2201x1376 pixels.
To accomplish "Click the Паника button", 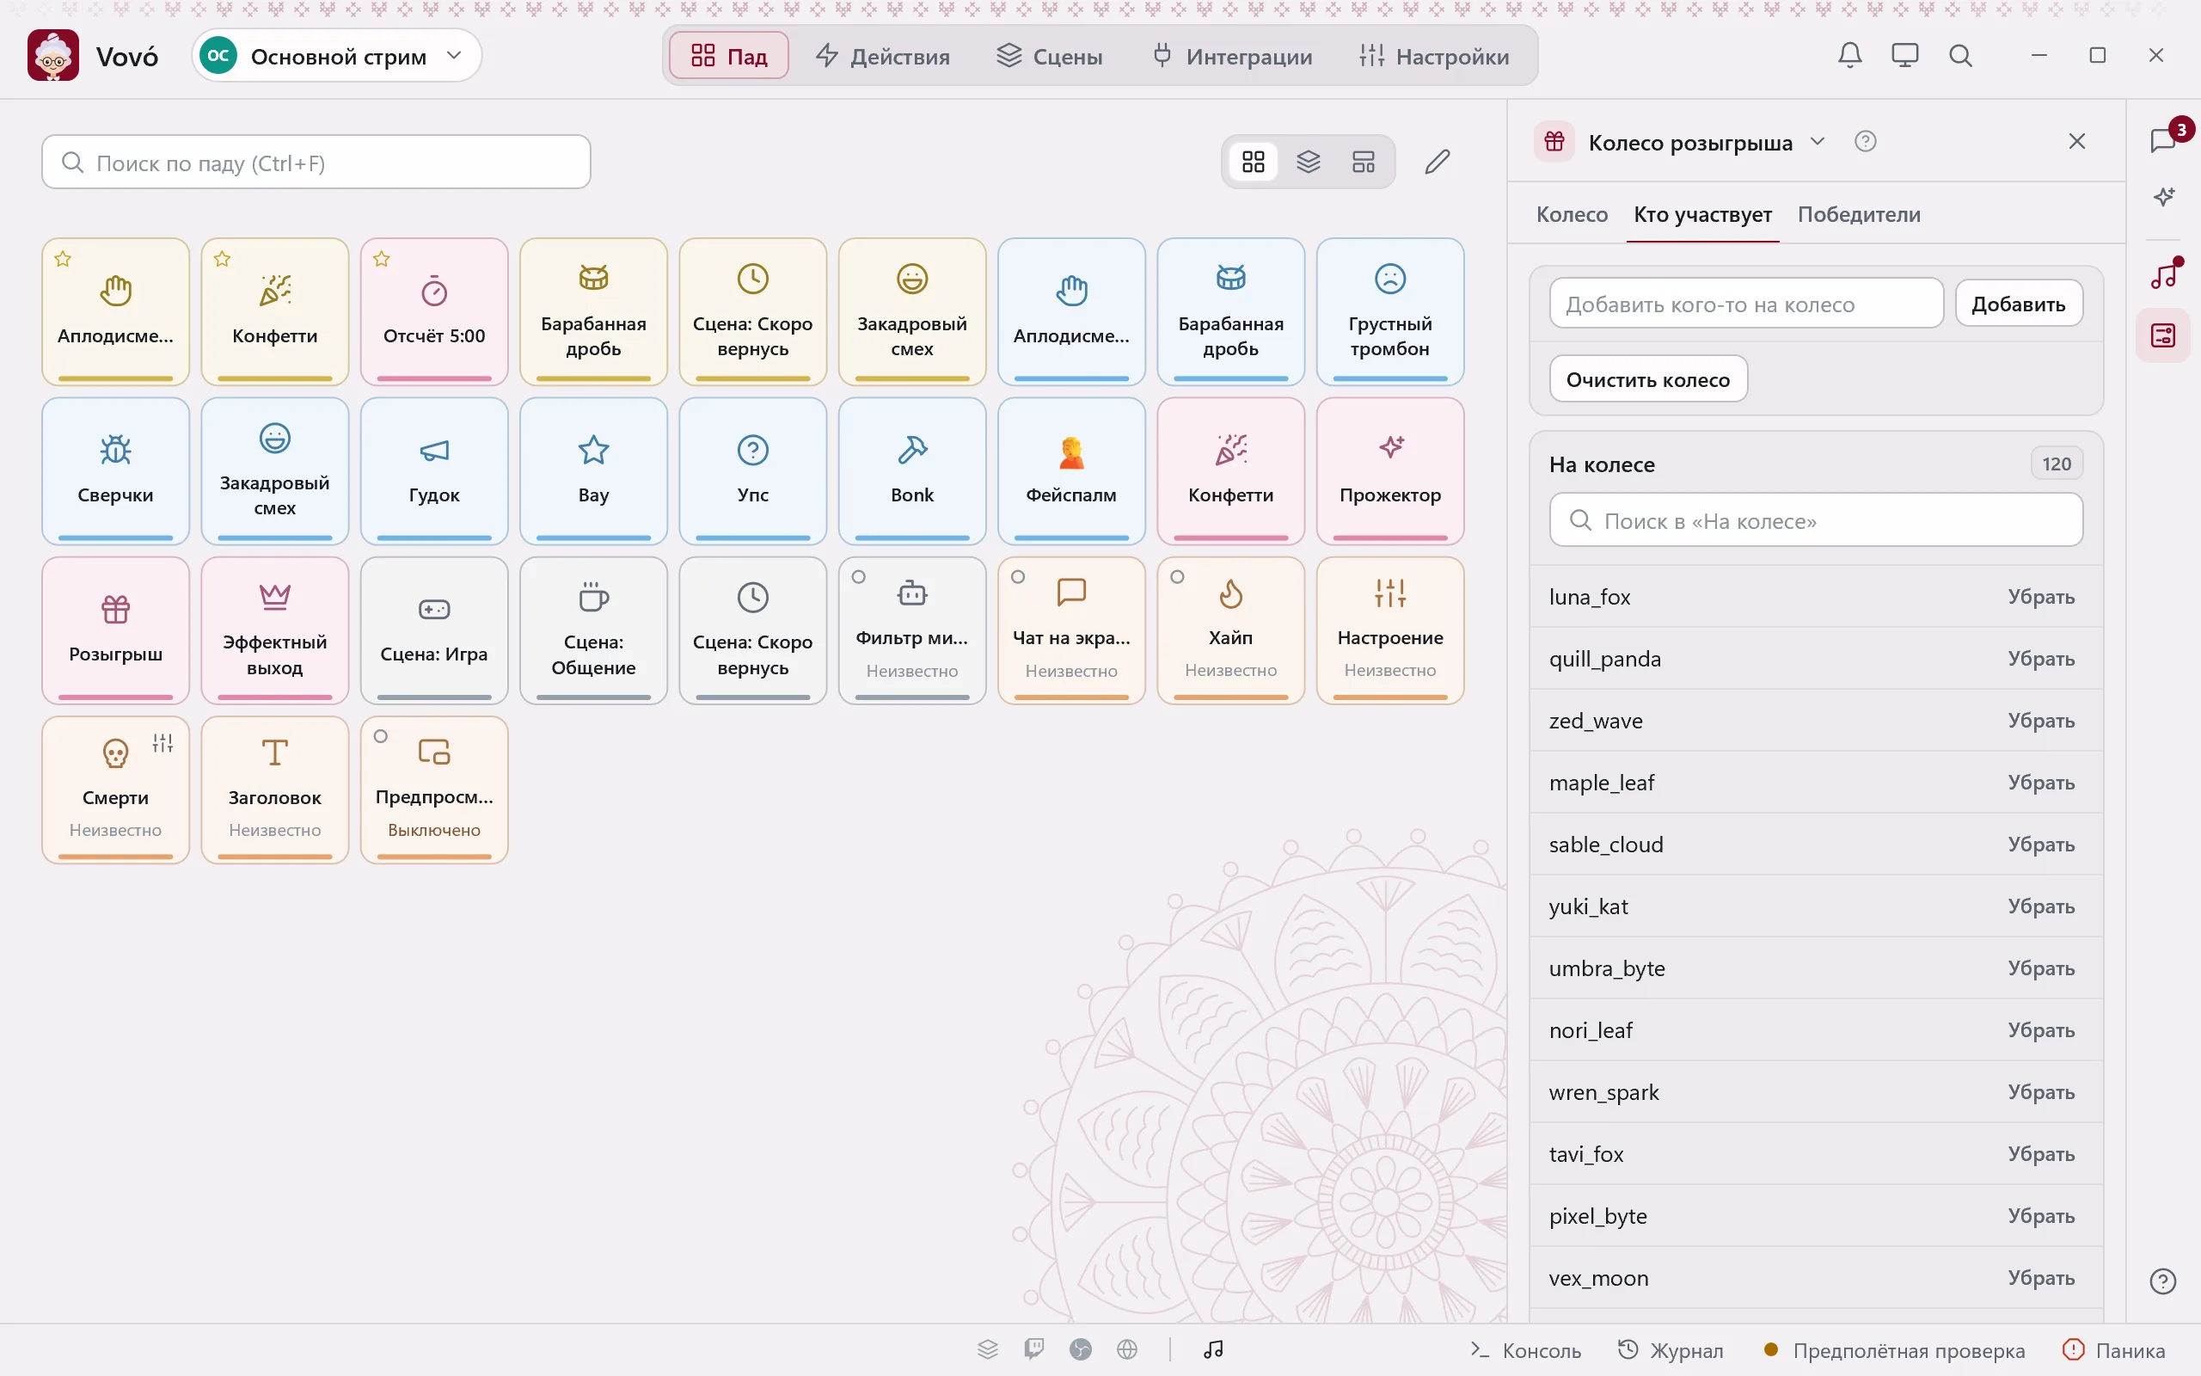I will (2113, 1349).
